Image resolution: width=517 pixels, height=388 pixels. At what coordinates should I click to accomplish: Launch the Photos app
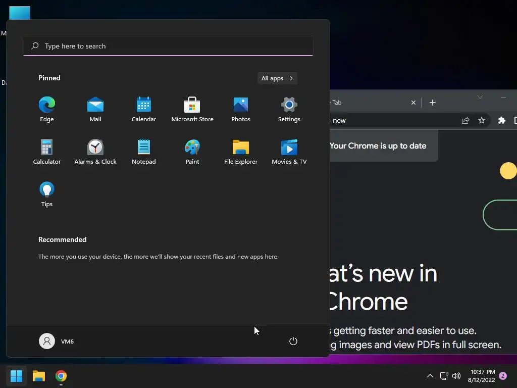point(241,110)
